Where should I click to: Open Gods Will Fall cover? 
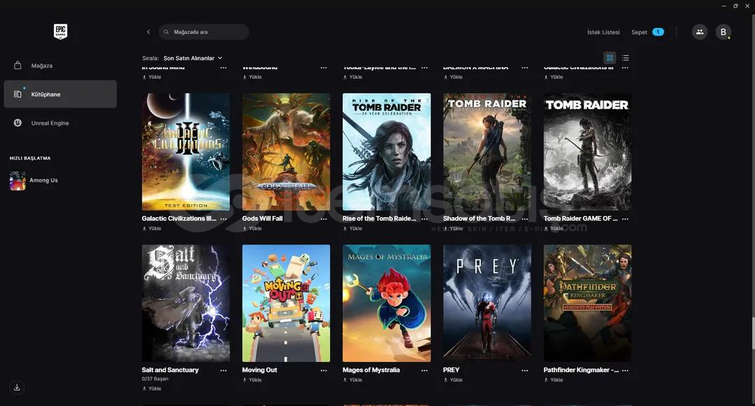tap(286, 152)
